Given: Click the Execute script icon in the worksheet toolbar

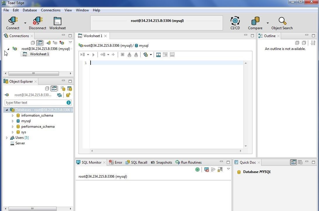Looking at the screenshot, I should tap(83, 55).
